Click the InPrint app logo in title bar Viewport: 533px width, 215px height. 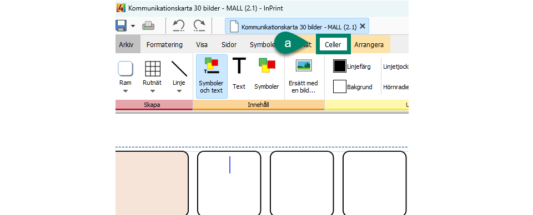(x=121, y=8)
